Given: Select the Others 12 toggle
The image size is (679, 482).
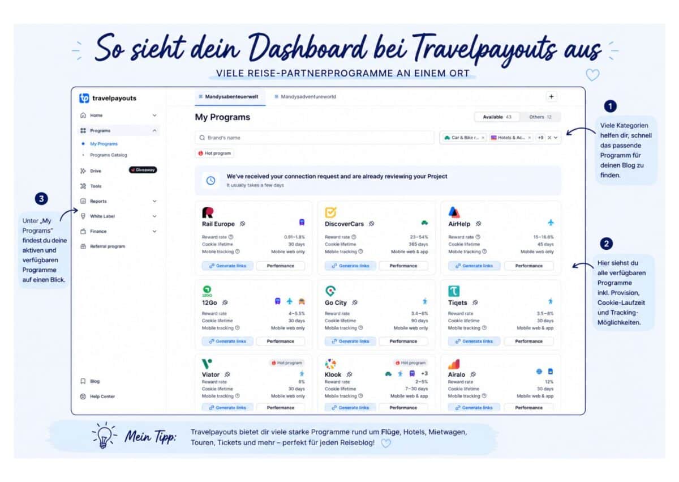Looking at the screenshot, I should tap(540, 117).
